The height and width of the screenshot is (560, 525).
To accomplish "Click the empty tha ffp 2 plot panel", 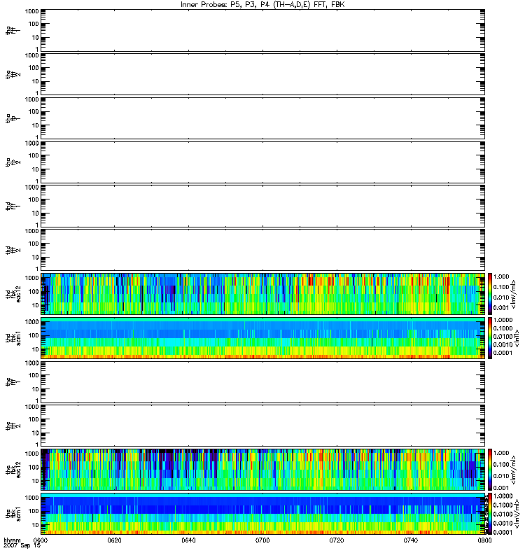I will tap(263, 162).
